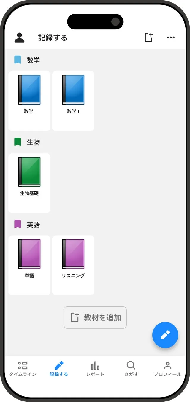This screenshot has height=402, width=190.
Task: Select the 英語 category header
Action: pos(33,224)
